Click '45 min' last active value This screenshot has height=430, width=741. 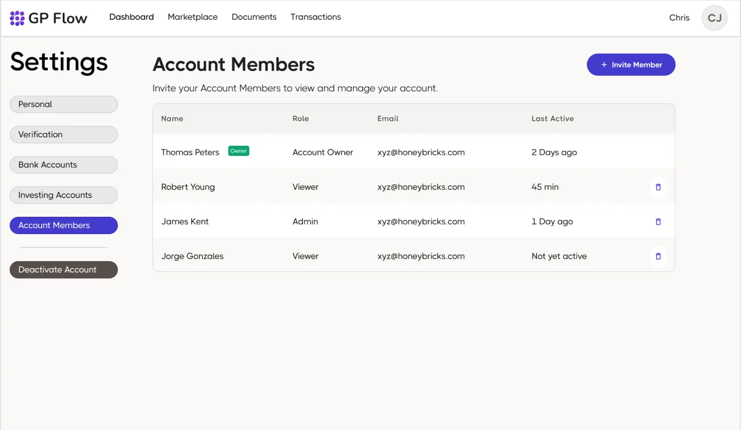click(x=545, y=187)
